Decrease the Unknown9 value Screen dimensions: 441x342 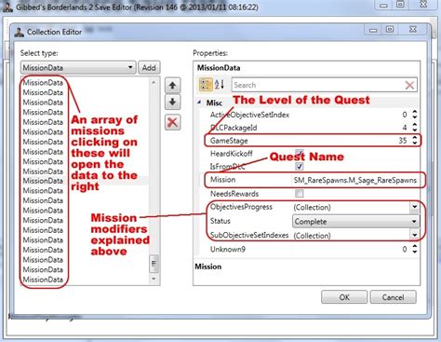point(415,252)
